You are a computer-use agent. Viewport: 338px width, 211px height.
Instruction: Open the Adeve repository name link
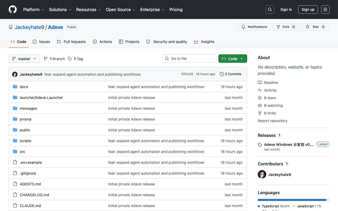pos(55,27)
